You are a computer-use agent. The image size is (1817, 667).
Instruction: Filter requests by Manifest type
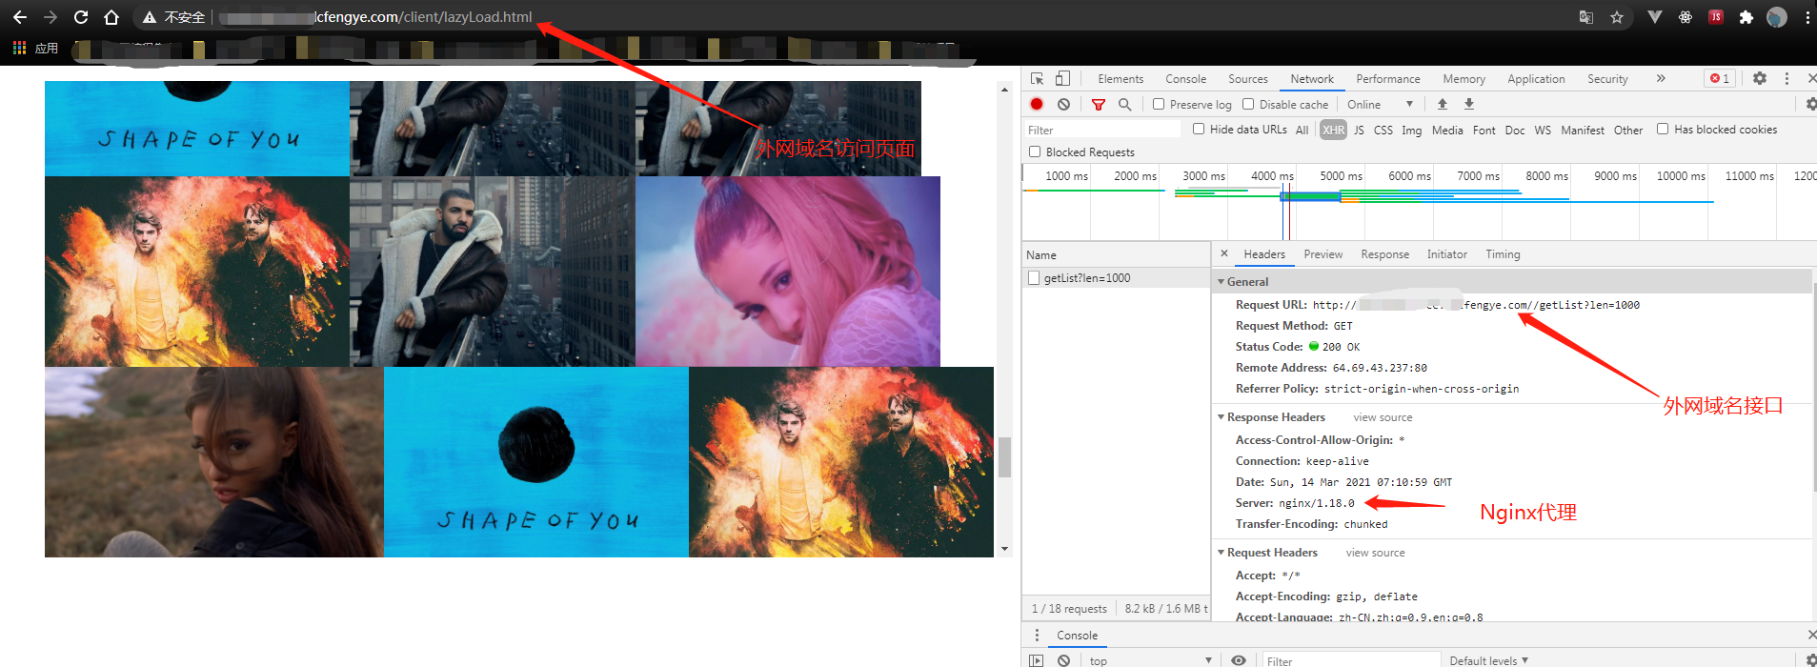tap(1583, 130)
